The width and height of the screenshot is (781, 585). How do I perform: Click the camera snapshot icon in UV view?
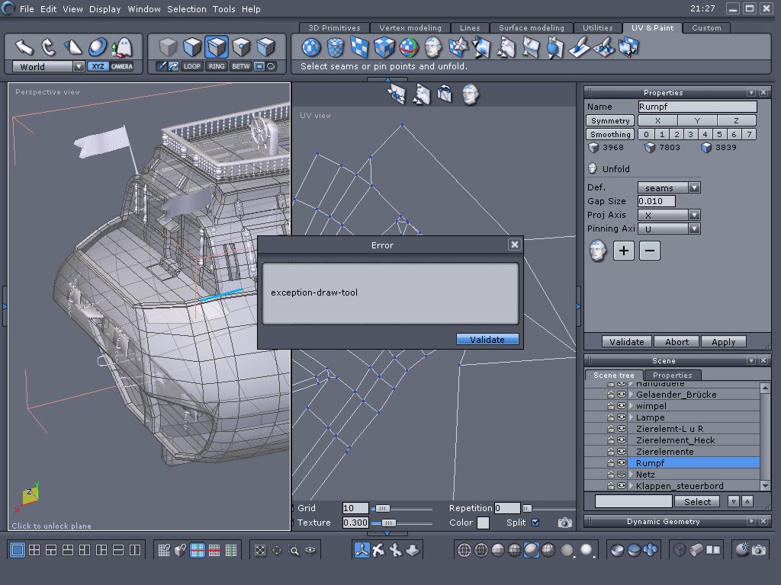[564, 523]
